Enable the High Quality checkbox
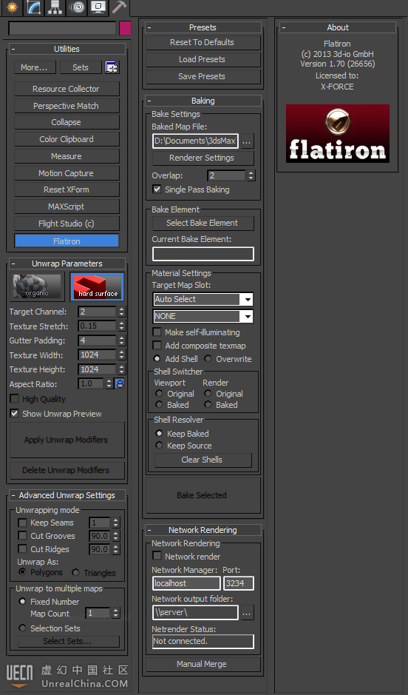The image size is (408, 695). point(15,398)
